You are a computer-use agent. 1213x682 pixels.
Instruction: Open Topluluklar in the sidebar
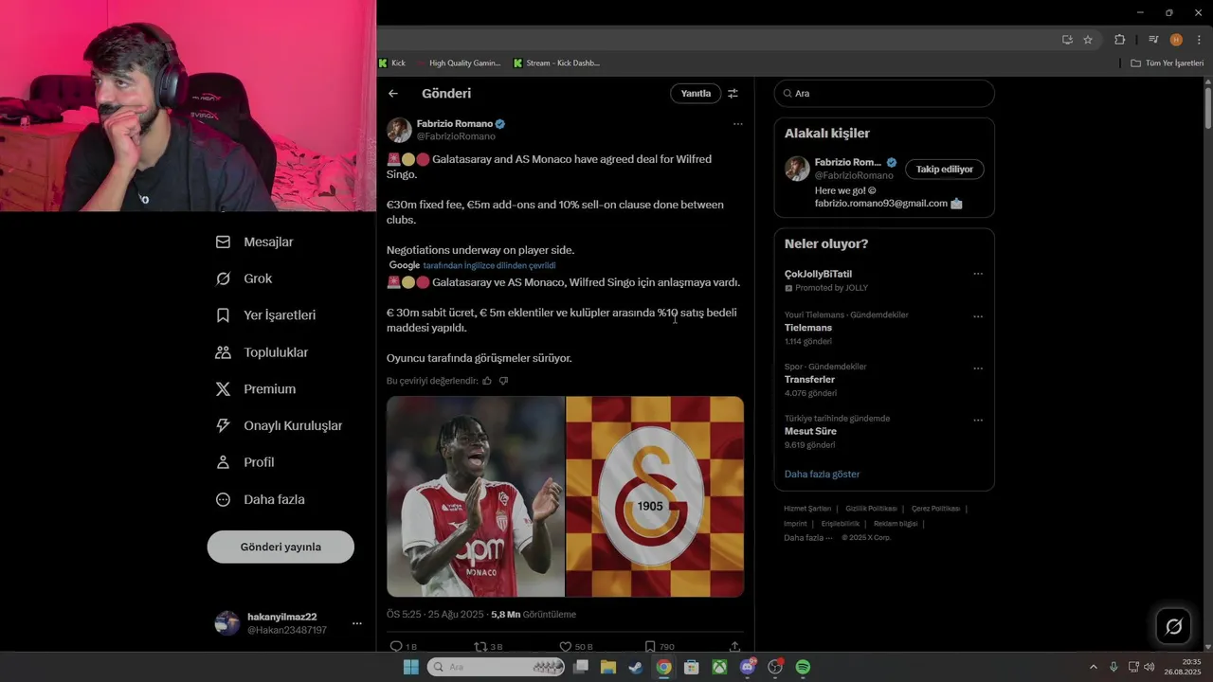click(x=263, y=352)
